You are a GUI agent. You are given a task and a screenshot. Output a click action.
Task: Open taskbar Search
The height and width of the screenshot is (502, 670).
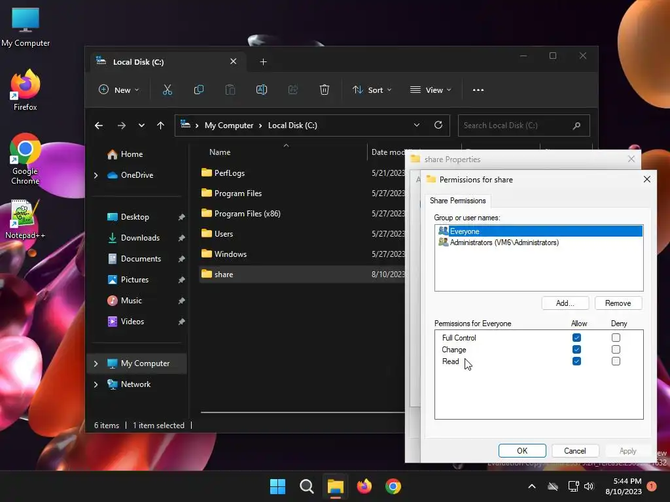[307, 486]
